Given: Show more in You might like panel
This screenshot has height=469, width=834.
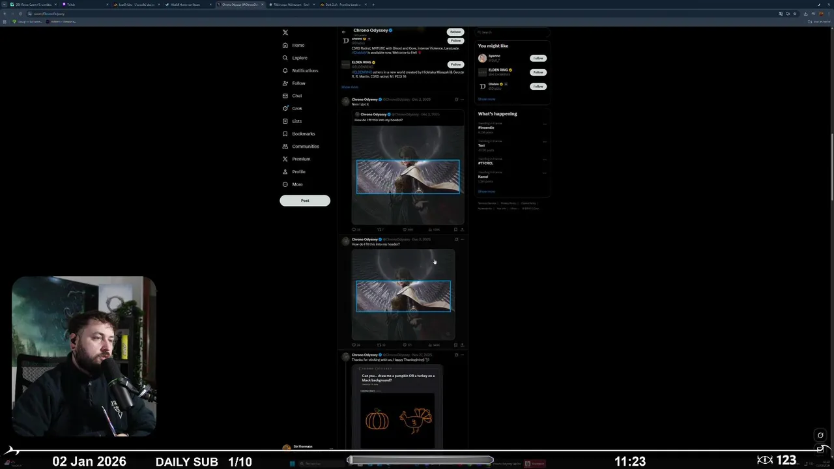Looking at the screenshot, I should (x=487, y=99).
